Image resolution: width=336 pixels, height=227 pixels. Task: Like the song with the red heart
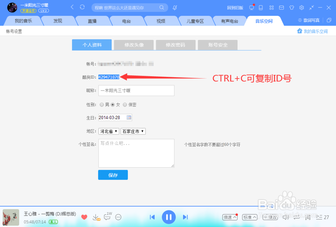84,217
